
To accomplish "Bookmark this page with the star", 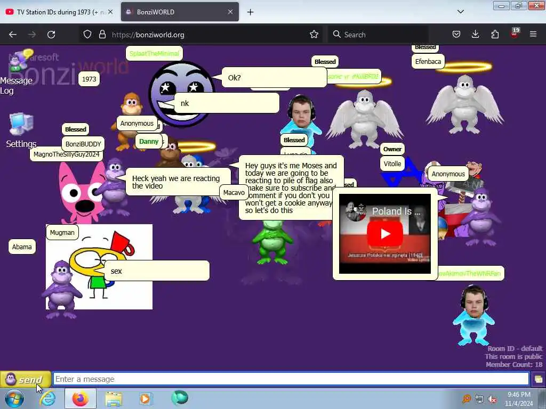I will 314,35.
